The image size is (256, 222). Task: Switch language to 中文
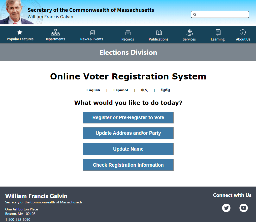(x=144, y=90)
